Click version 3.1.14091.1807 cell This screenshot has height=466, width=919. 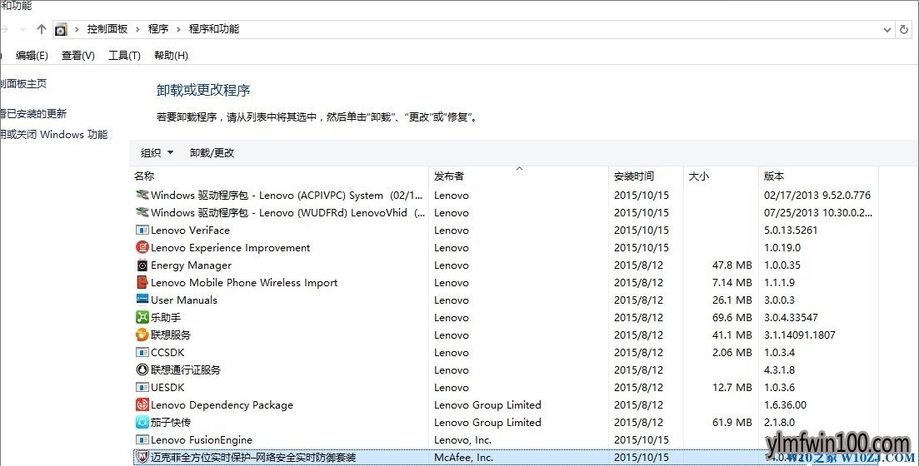[799, 335]
